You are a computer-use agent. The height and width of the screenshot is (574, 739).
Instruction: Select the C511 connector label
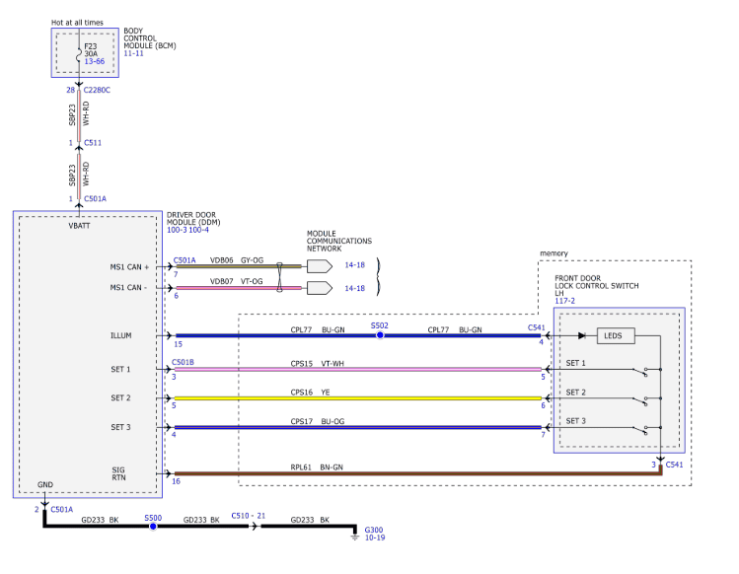pos(93,143)
